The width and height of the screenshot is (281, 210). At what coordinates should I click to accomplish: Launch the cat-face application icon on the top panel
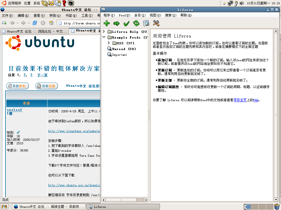click(x=51, y=3)
